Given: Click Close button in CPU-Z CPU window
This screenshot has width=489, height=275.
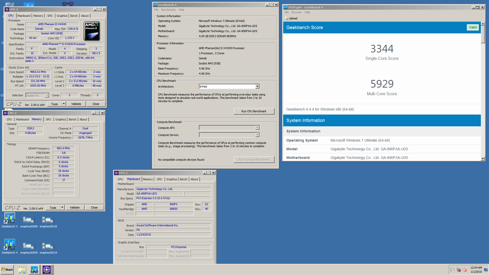Looking at the screenshot, I should point(96,104).
